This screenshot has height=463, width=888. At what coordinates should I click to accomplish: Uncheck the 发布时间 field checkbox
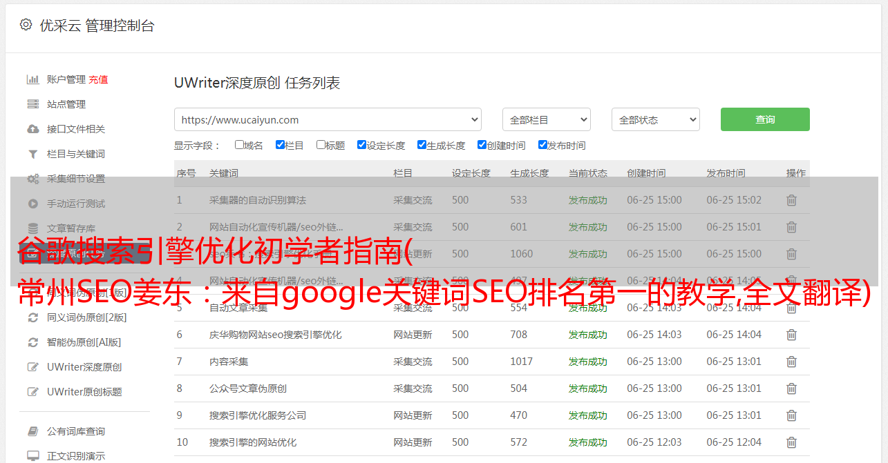pyautogui.click(x=542, y=145)
